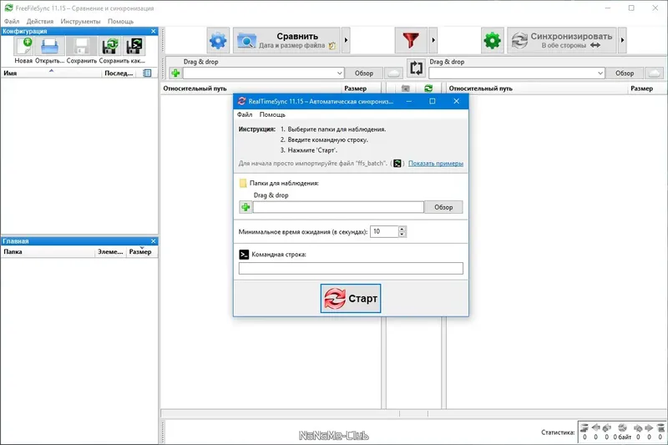Increase minimum wait time with the spinner up arrow
The image size is (668, 445).
pyautogui.click(x=402, y=229)
